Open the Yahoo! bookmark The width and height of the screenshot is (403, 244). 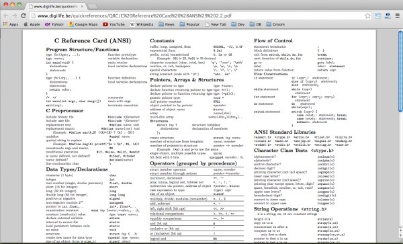coord(54,24)
